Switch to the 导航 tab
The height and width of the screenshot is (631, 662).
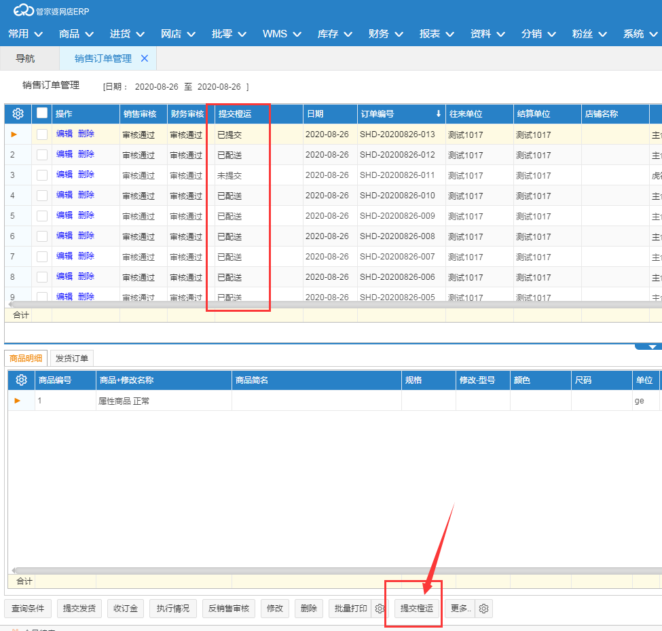point(25,58)
